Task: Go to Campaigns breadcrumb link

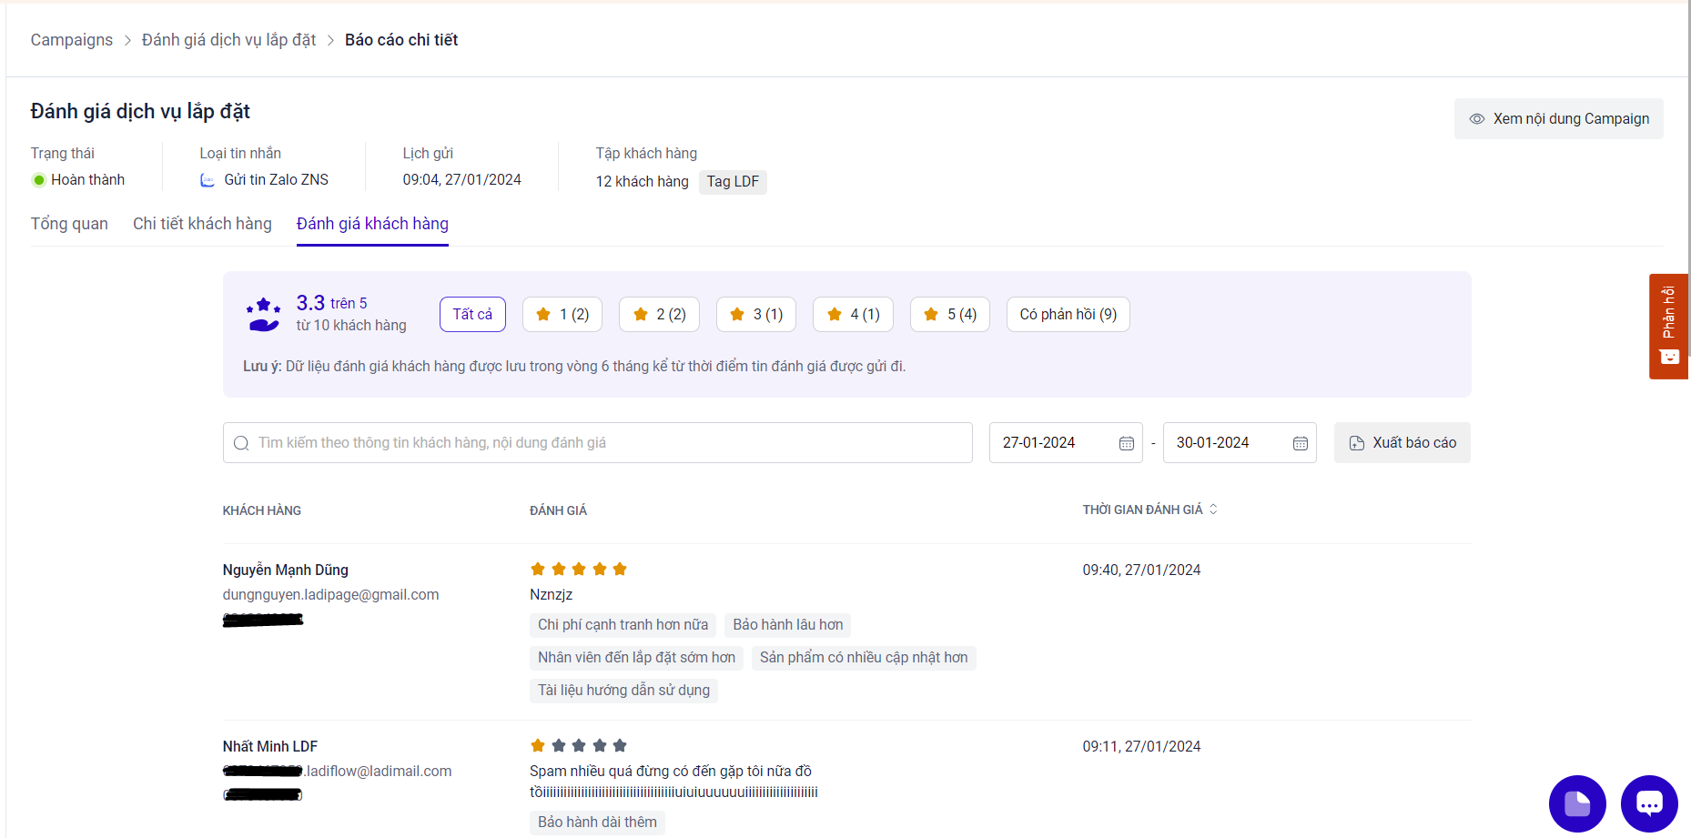Action: [x=72, y=40]
